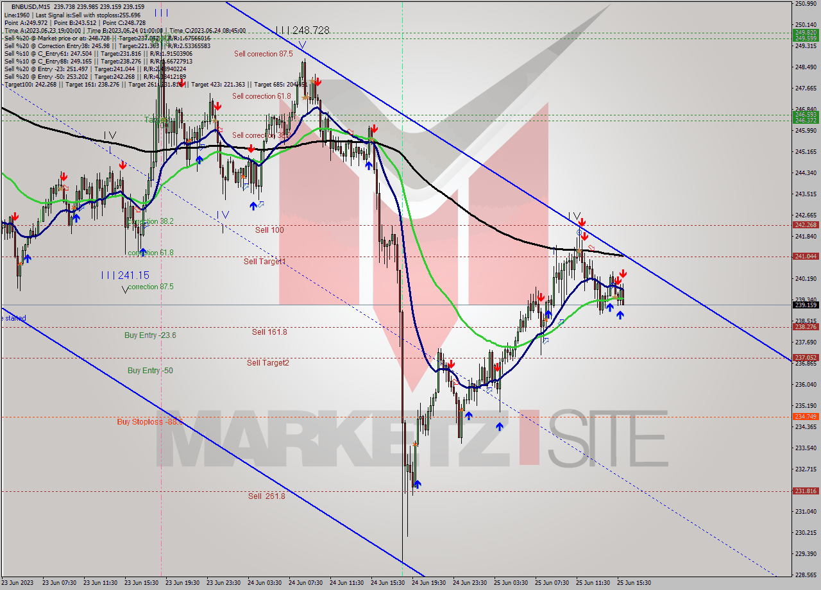Click the '23 Jun 23:30' time label

[x=223, y=583]
